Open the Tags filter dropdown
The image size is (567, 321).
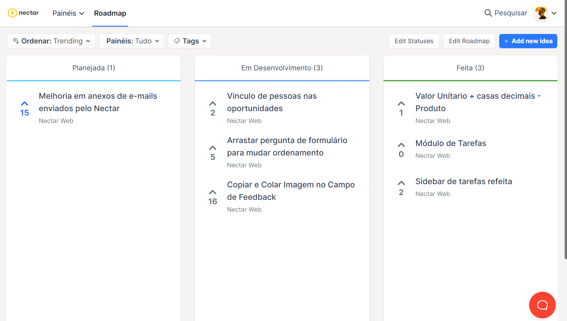click(x=190, y=41)
